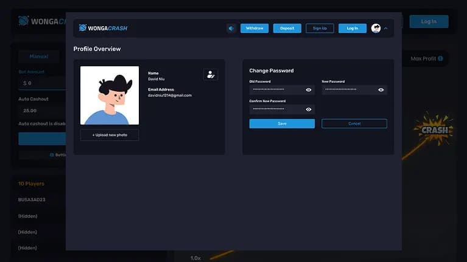Collapse the profile menu chevron
Viewport: 467px width, 262px height.
385,28
